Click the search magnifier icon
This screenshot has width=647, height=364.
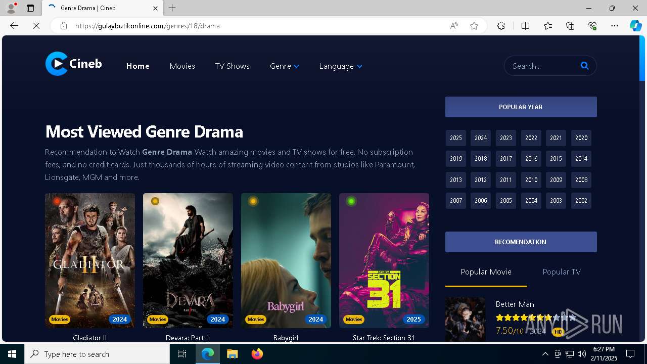coord(585,66)
